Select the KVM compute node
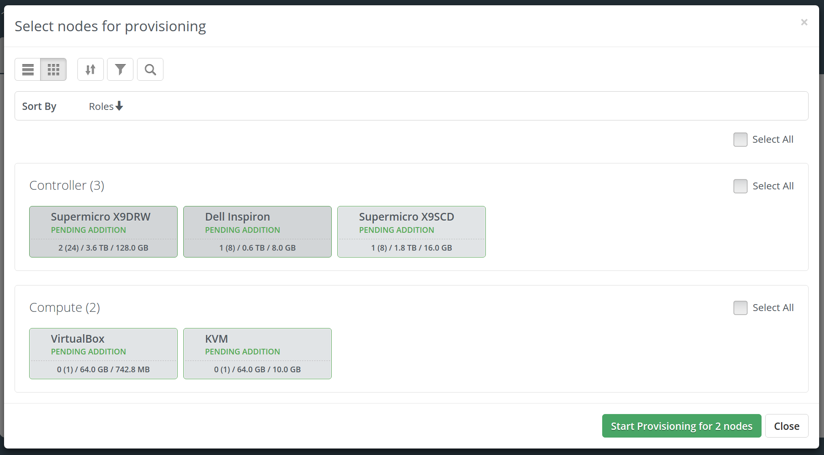The height and width of the screenshot is (455, 824). 257,354
